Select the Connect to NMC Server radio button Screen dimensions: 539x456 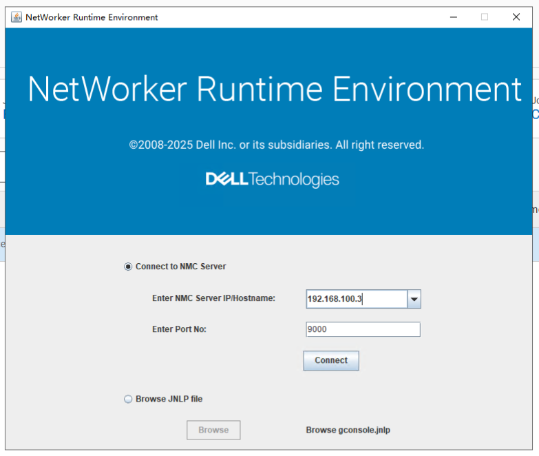(128, 267)
